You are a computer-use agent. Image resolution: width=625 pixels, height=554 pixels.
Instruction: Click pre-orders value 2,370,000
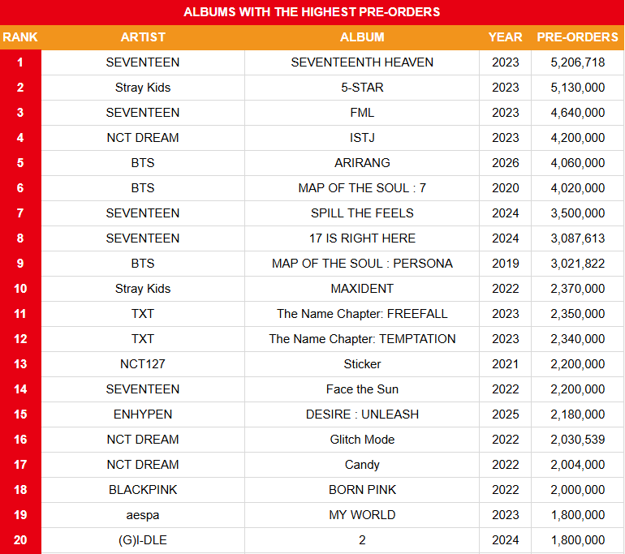click(578, 288)
